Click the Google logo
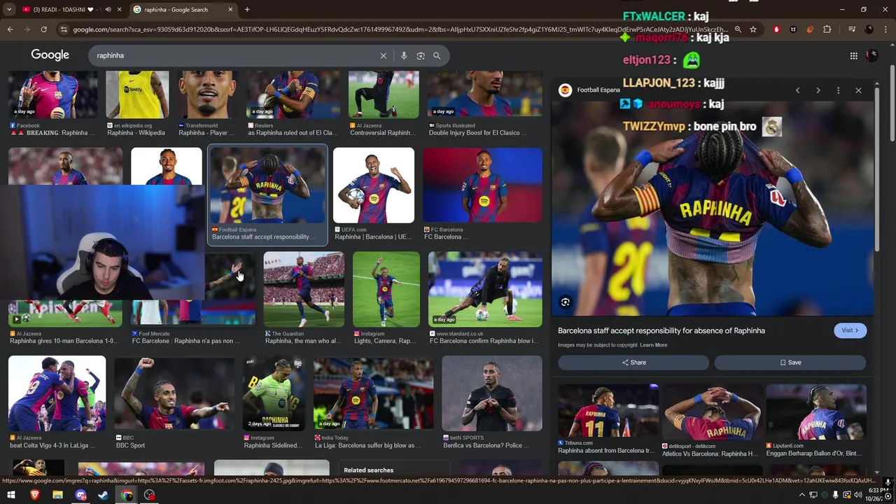 50,55
